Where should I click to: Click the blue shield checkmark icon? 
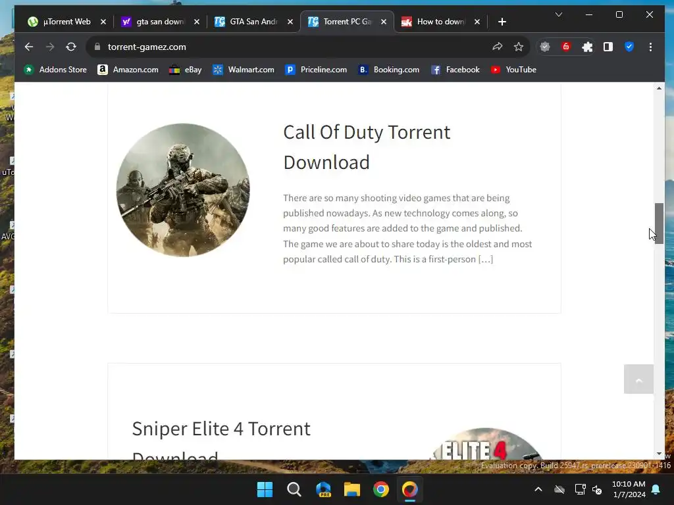point(629,47)
